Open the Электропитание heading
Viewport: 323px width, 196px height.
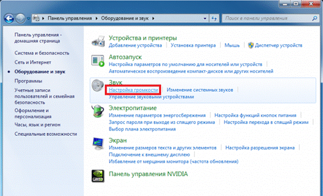[133, 108]
